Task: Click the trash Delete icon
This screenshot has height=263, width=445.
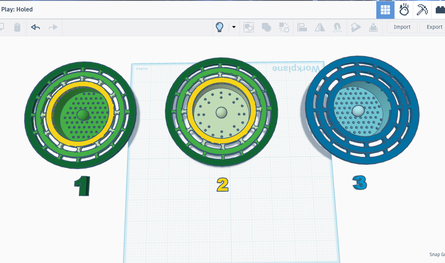Action: coord(17,27)
